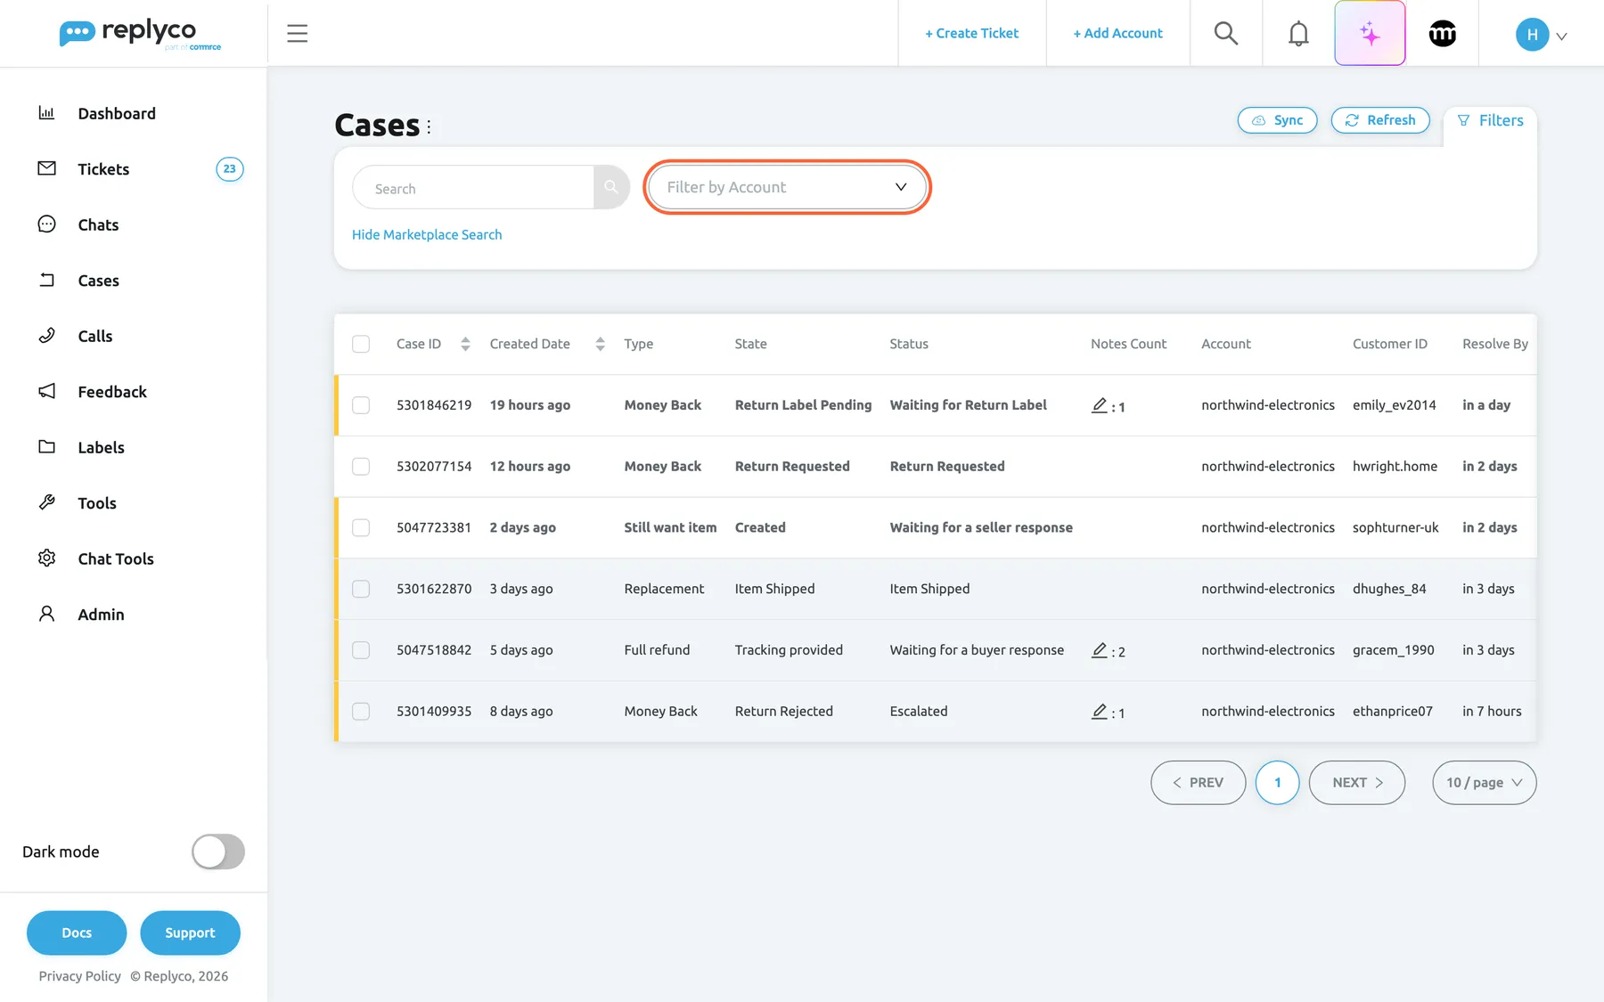This screenshot has height=1002, width=1604.
Task: Open notes pencil icon for case 5301846219
Action: (1100, 405)
